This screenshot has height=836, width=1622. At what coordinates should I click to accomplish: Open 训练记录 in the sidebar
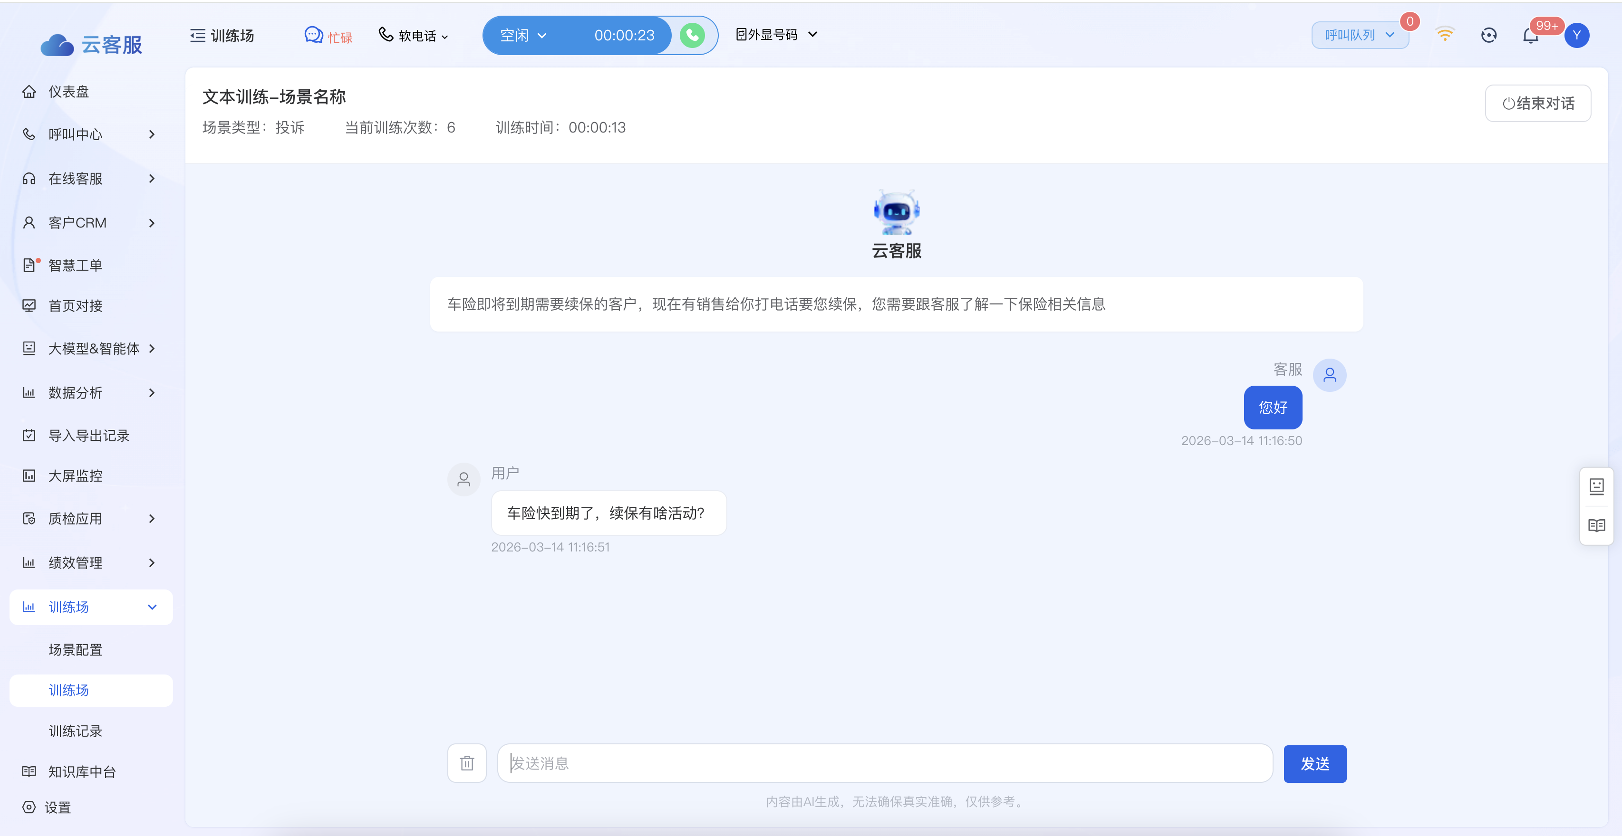point(76,731)
